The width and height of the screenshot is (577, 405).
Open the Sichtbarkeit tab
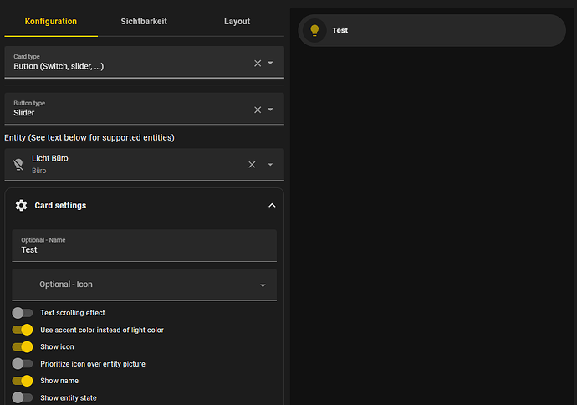click(144, 22)
